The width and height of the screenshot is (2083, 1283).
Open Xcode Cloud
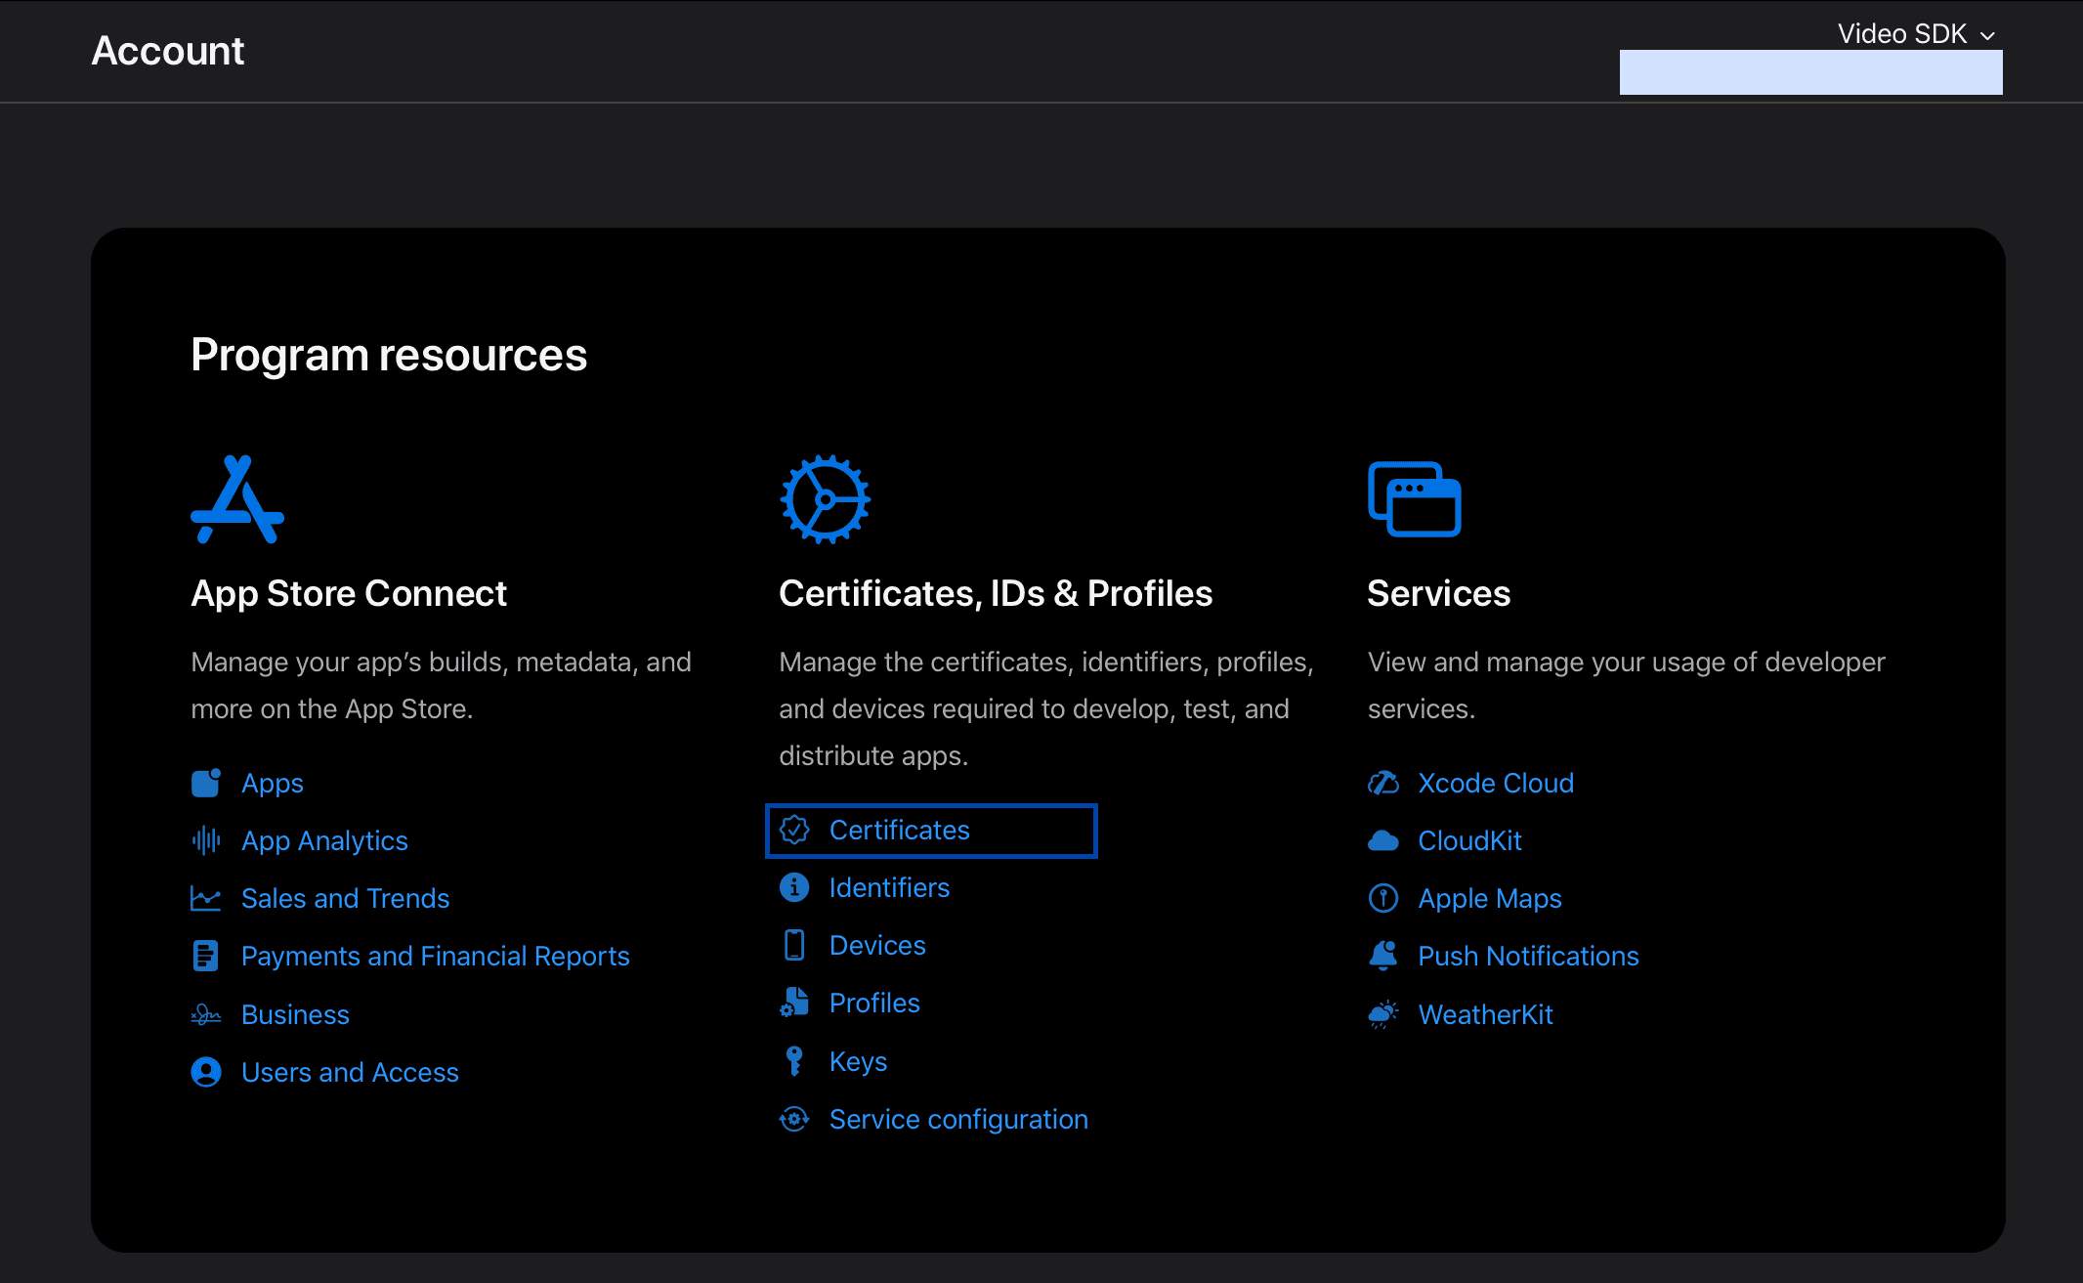pos(1496,783)
